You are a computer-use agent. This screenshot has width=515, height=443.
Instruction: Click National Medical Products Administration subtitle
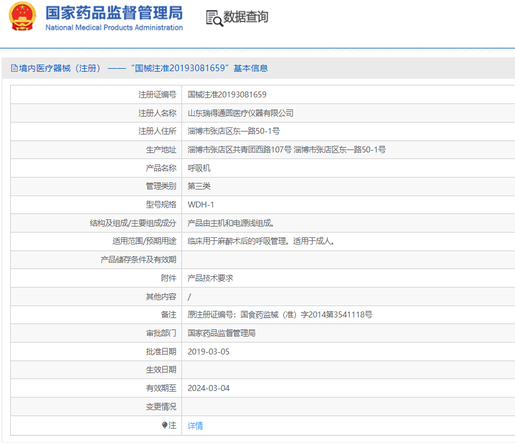114,28
